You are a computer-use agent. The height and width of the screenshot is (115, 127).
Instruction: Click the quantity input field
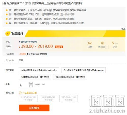24,85
